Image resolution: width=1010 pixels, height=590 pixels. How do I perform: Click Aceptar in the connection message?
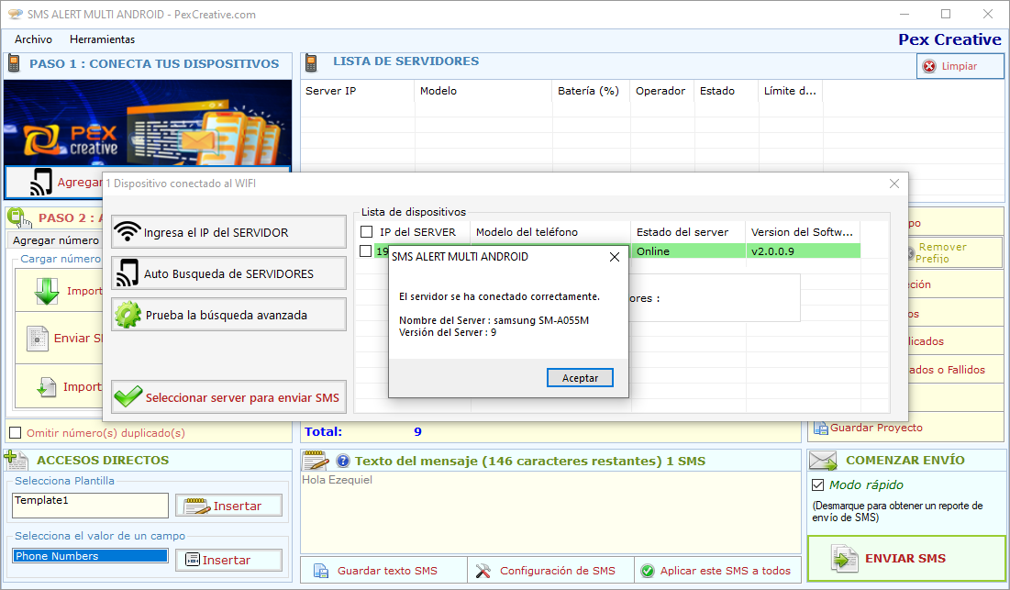click(580, 377)
